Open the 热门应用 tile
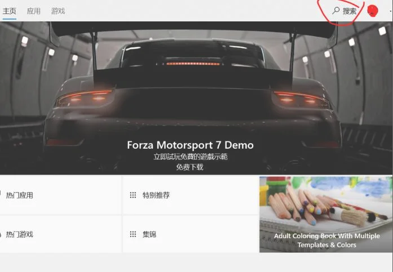 [60, 195]
